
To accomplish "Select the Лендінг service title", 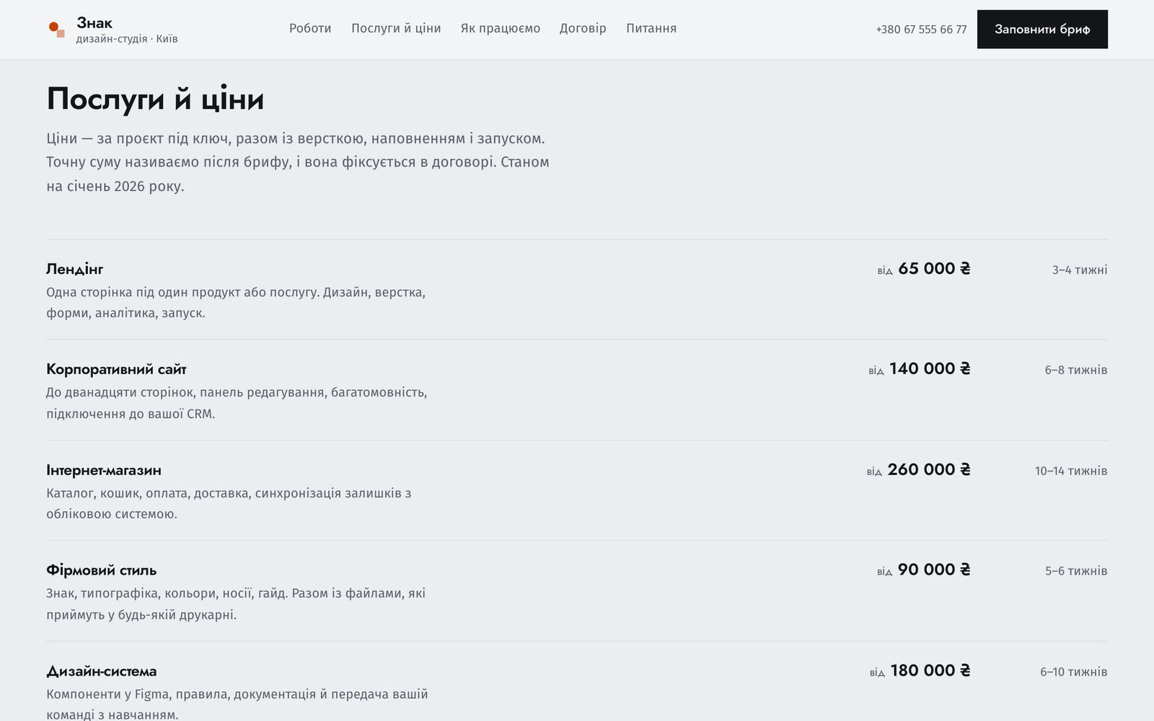I will (75, 269).
